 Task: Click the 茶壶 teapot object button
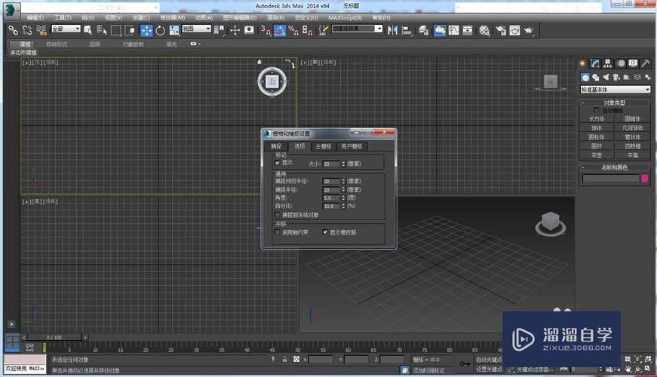[x=597, y=155]
